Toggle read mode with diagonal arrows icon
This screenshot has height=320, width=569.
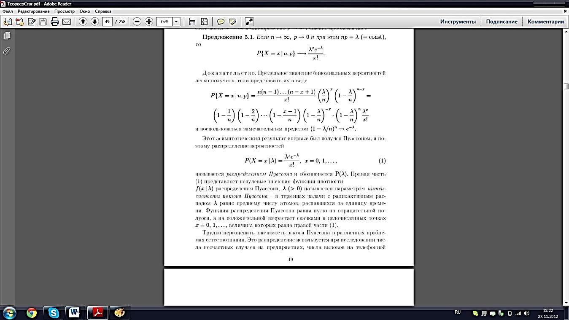coord(249,22)
